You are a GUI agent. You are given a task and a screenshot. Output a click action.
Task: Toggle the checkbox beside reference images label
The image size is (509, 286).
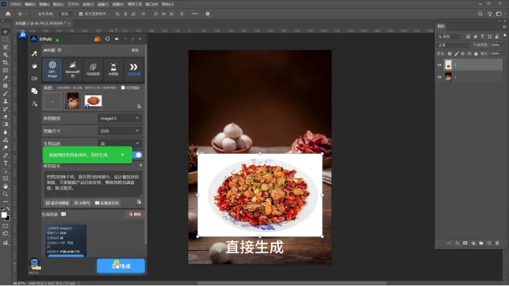(x=123, y=88)
